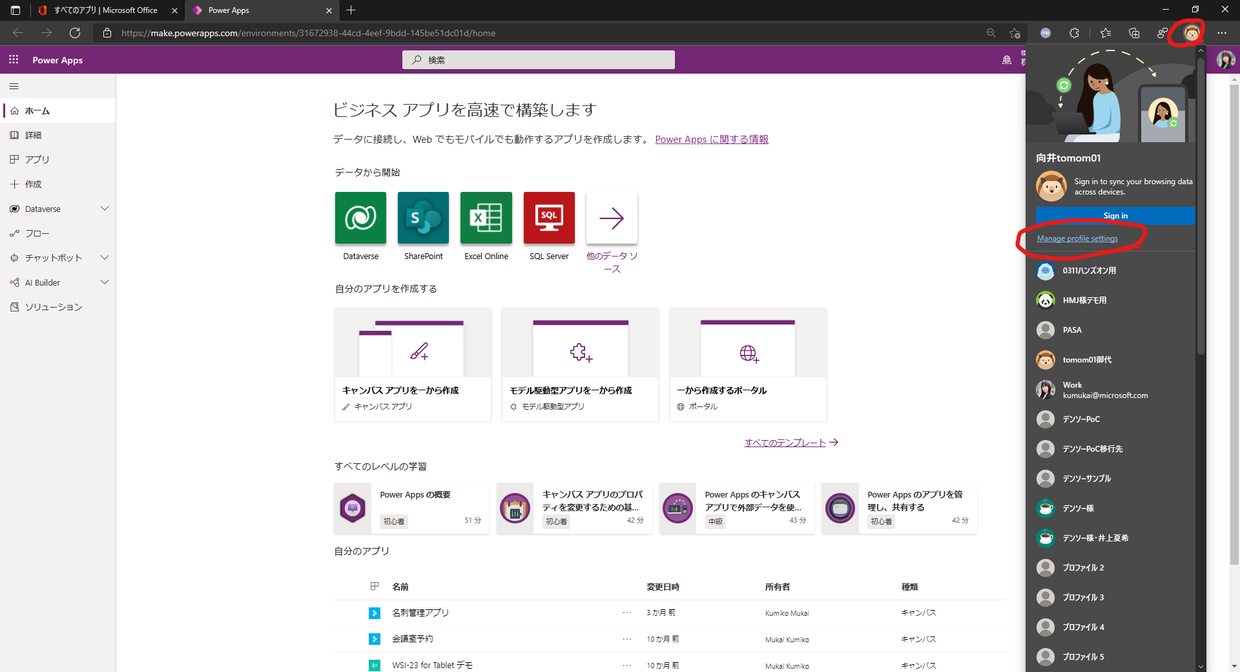This screenshot has width=1240, height=672.
Task: Open アプリ in the sidebar
Action: point(58,160)
